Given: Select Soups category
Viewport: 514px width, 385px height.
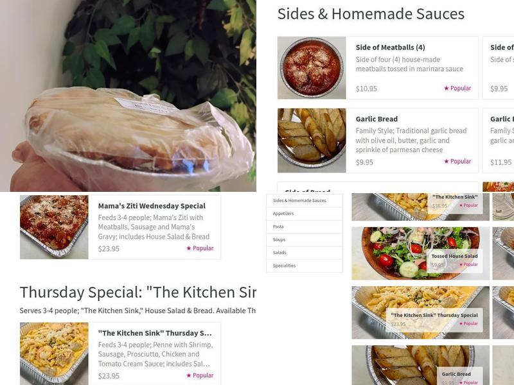Looking at the screenshot, I should [305, 239].
